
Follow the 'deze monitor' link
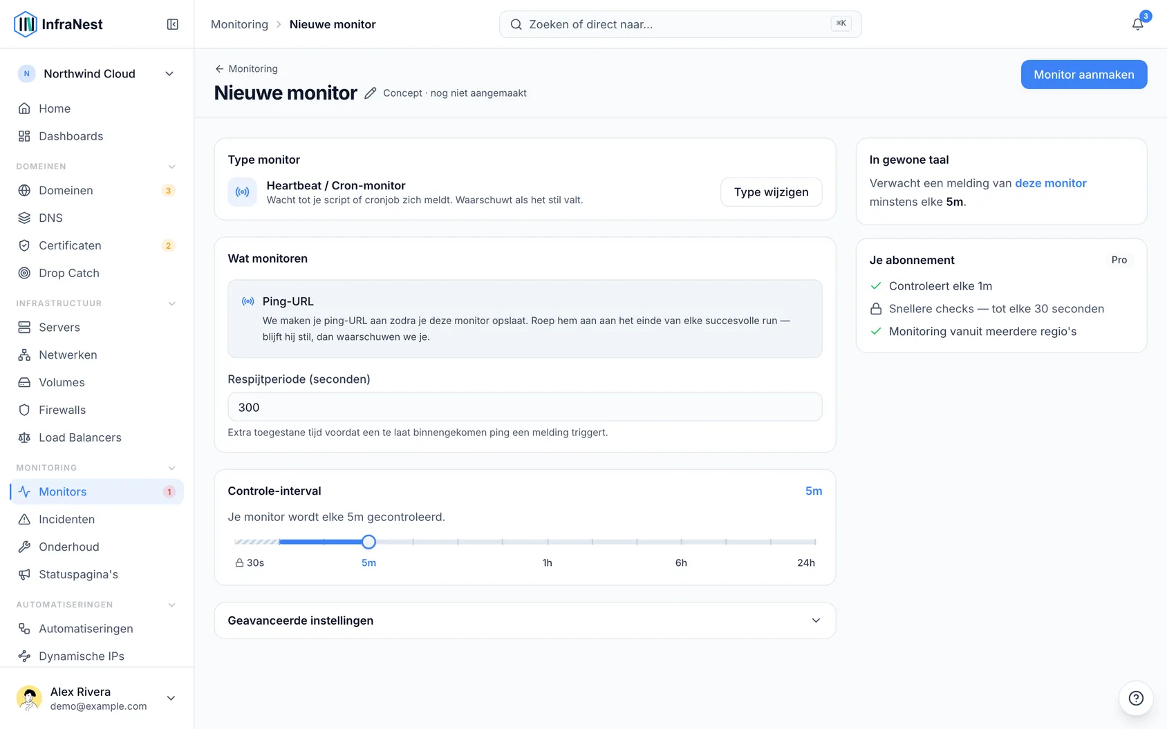(x=1050, y=183)
